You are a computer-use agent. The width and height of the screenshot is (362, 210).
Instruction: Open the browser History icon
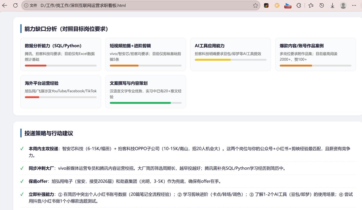(x=322, y=5)
